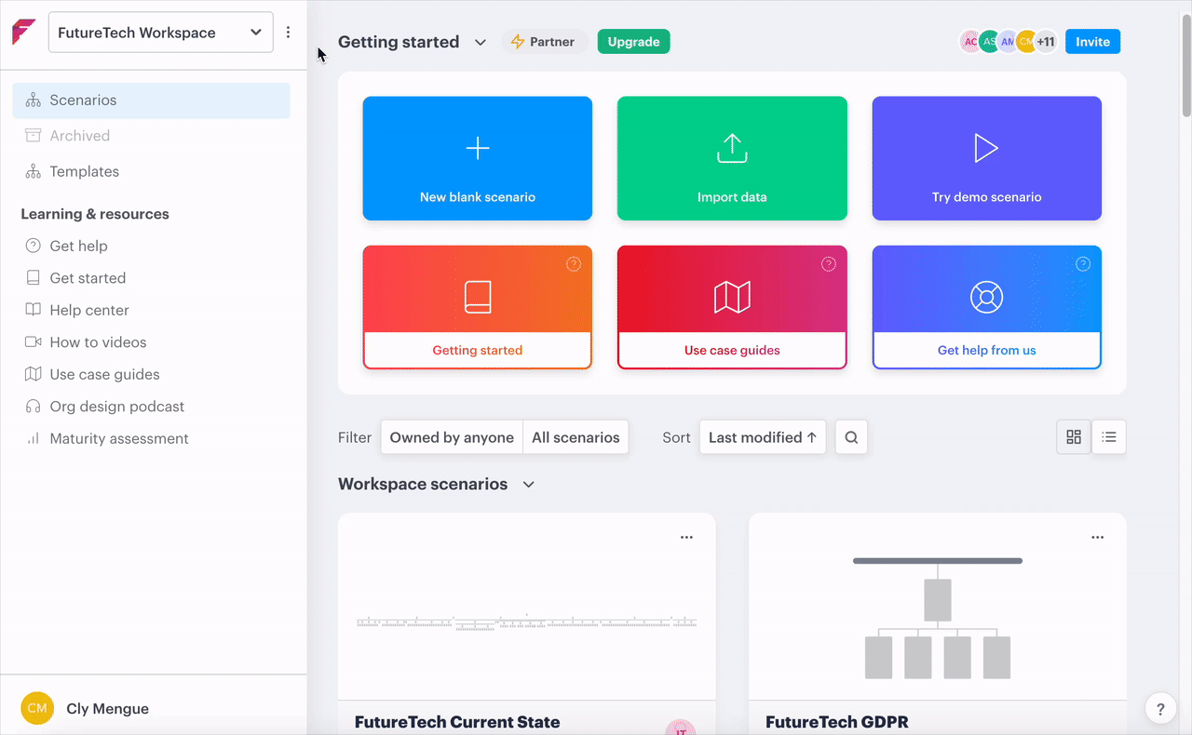Click the blue Invite button
The width and height of the screenshot is (1192, 735).
click(x=1092, y=42)
